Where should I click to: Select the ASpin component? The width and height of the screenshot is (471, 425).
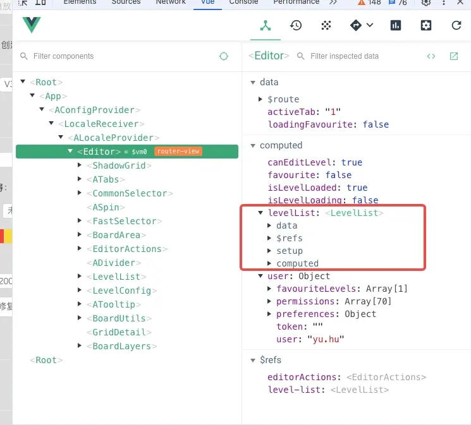point(106,207)
